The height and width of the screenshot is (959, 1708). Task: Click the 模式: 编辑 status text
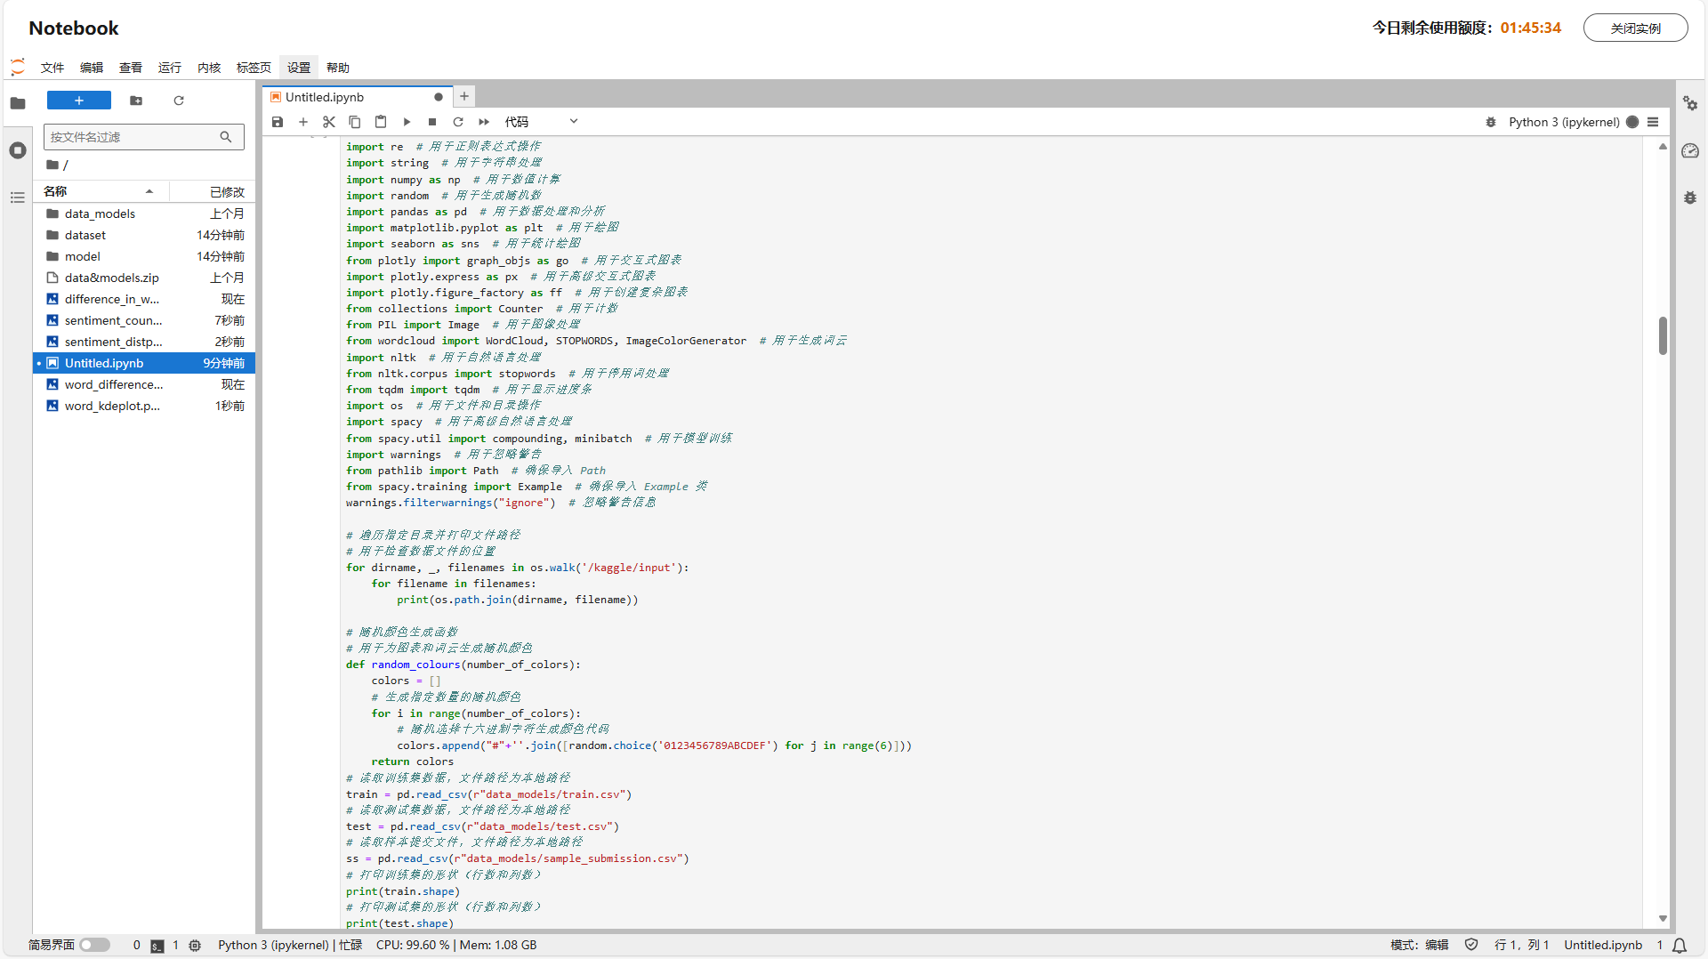point(1420,945)
